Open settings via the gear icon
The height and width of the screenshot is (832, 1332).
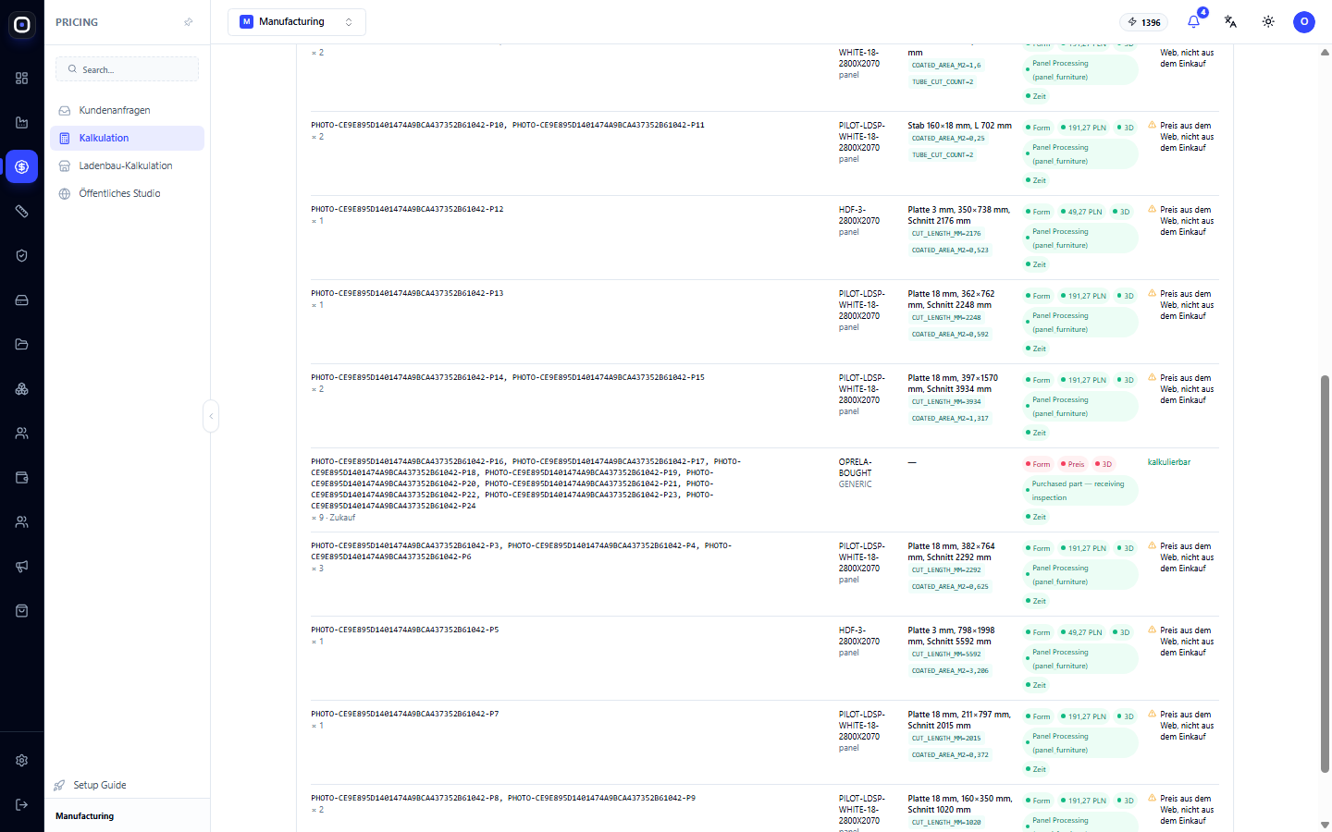coord(22,761)
